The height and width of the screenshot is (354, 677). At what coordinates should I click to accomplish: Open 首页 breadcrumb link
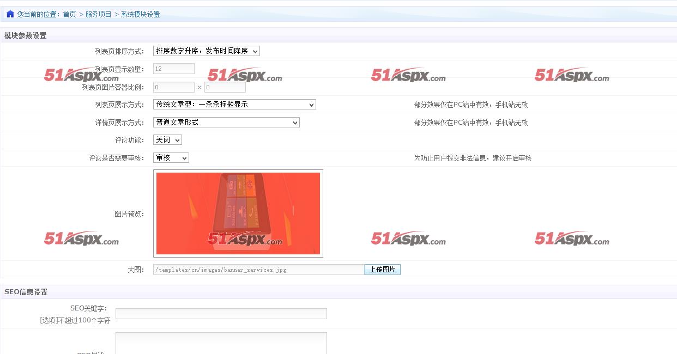(x=69, y=14)
